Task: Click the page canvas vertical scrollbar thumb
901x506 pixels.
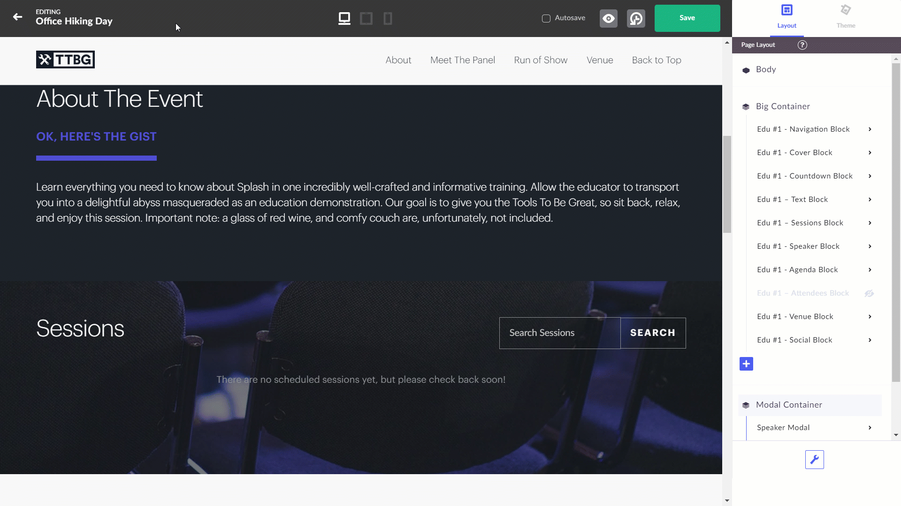Action: pyautogui.click(x=727, y=184)
